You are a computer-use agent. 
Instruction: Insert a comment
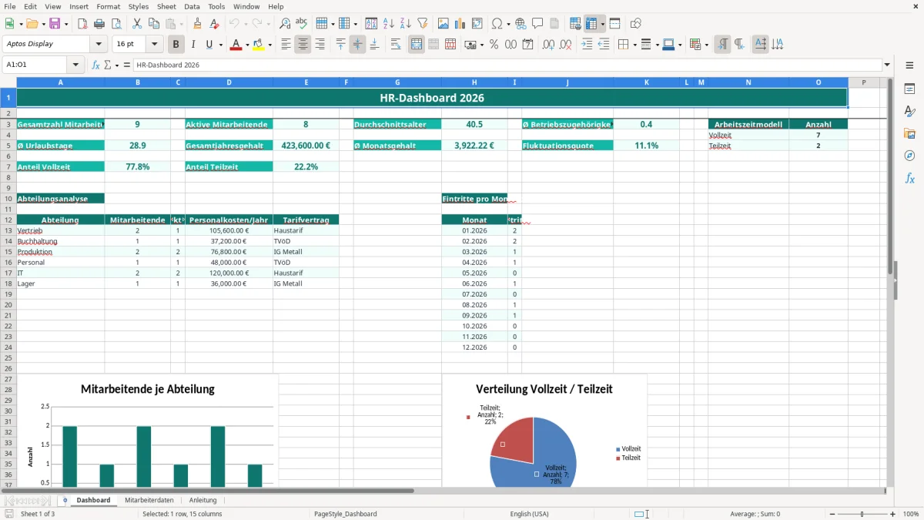537,24
